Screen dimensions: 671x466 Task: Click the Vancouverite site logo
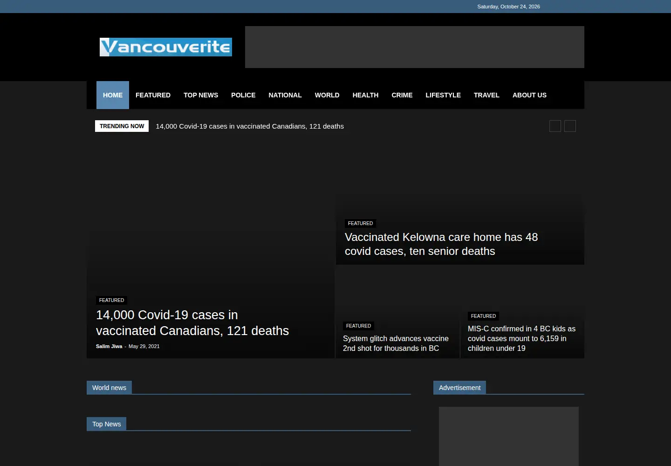tap(166, 47)
